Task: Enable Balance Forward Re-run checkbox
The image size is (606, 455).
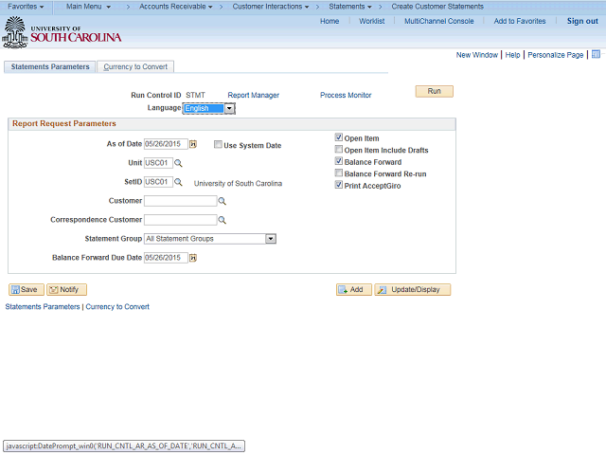Action: [x=339, y=173]
